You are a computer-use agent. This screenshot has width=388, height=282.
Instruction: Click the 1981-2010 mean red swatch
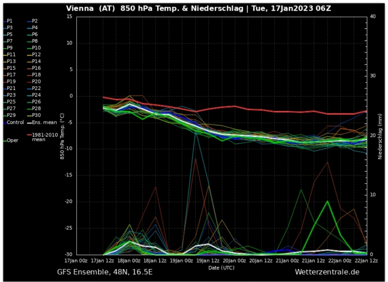29,135
